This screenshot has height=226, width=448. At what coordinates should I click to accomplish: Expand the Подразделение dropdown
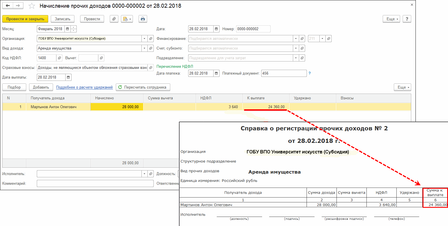click(296, 58)
